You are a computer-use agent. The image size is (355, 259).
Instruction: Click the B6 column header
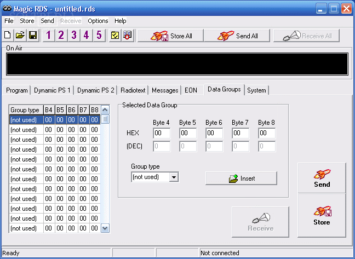(x=72, y=110)
